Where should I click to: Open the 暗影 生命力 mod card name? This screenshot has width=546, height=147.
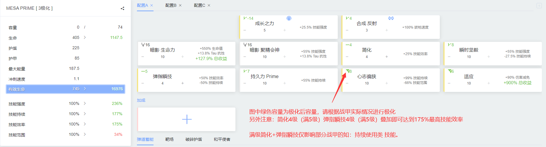(x=162, y=50)
